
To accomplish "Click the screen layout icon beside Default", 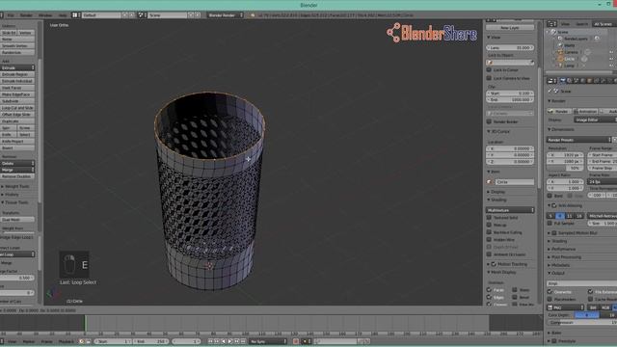I will point(75,15).
